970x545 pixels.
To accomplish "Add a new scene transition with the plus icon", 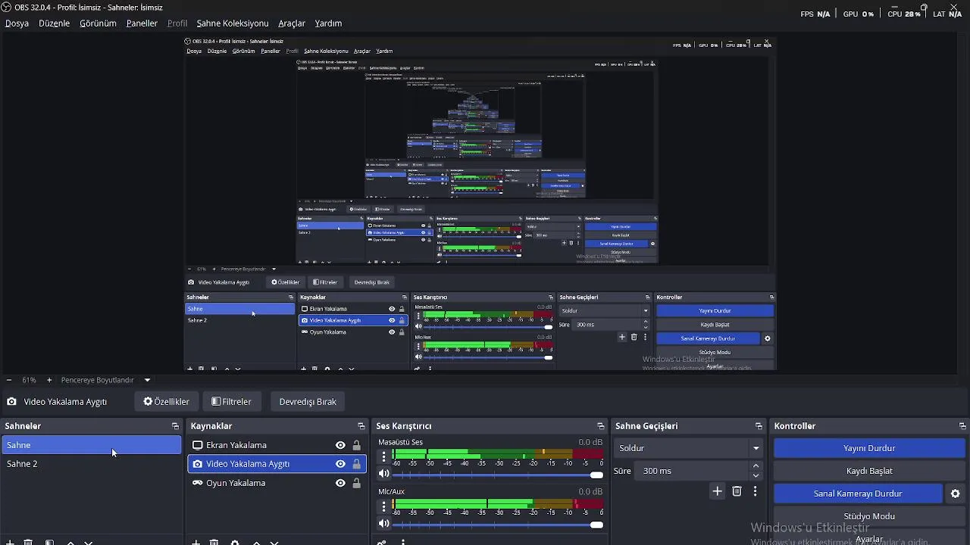I will [717, 491].
